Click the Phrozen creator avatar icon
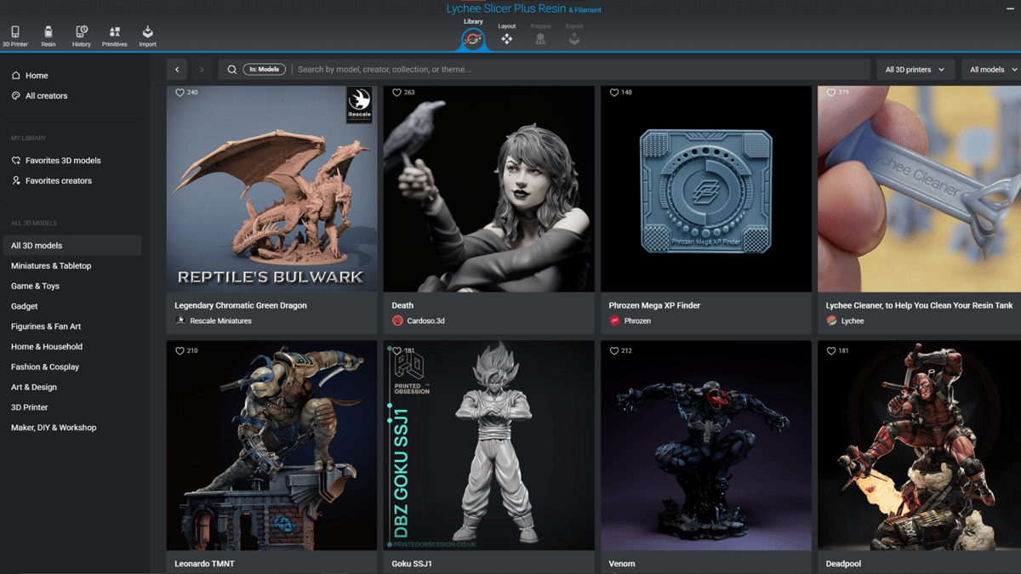1021x574 pixels. point(614,321)
